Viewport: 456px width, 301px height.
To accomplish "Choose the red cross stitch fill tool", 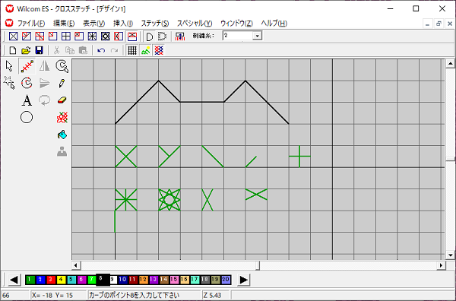I will point(62,118).
